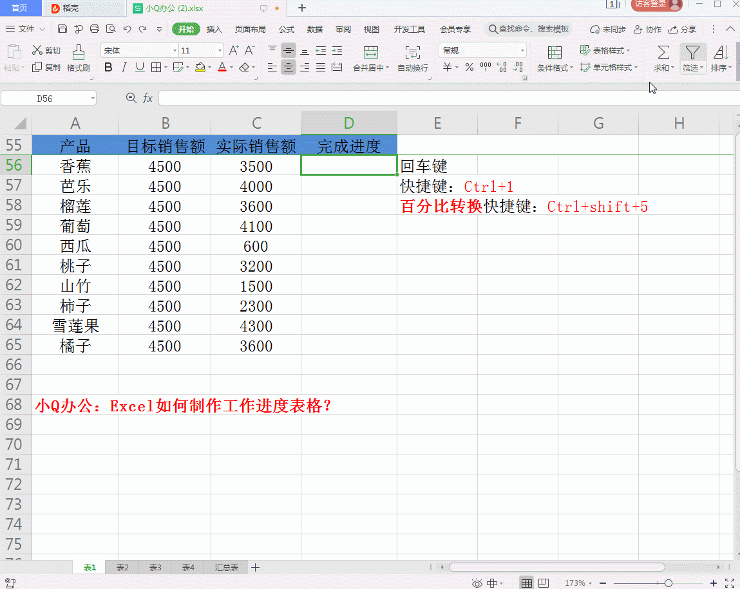Click the Print icon
The image size is (740, 589).
[x=95, y=29]
